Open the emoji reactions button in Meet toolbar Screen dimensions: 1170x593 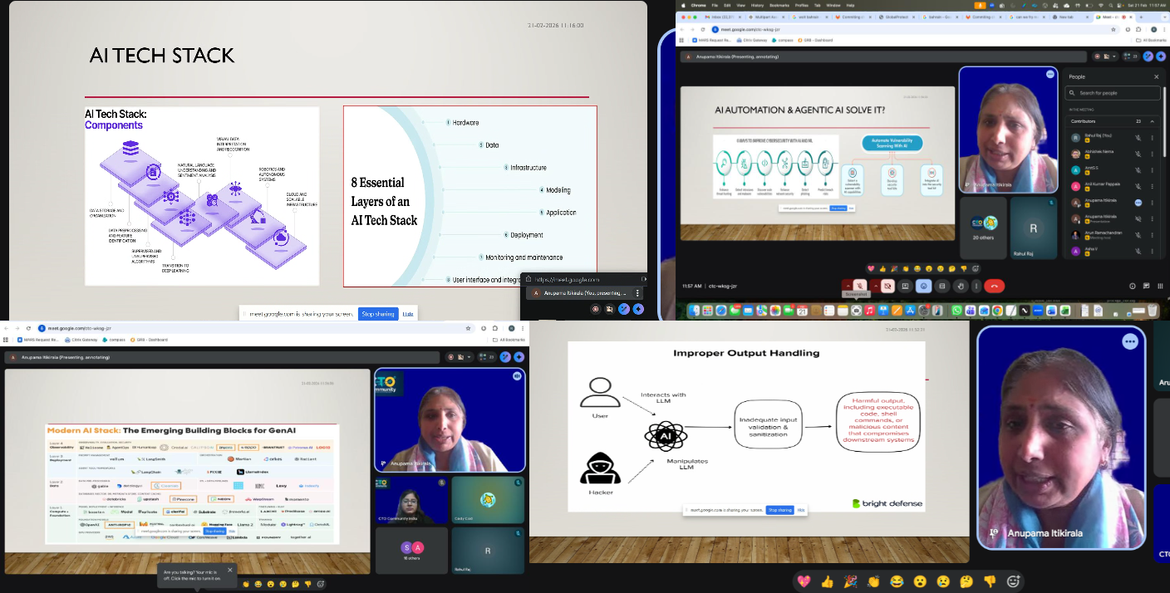[923, 286]
